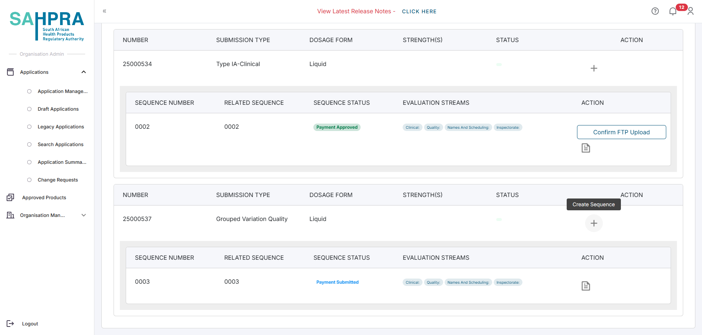The image size is (702, 335).
Task: Open the user profile icon
Action: (x=691, y=11)
